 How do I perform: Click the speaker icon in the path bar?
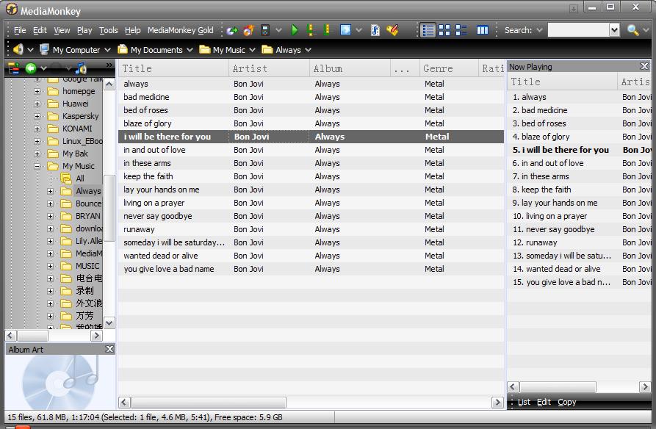tap(18, 49)
